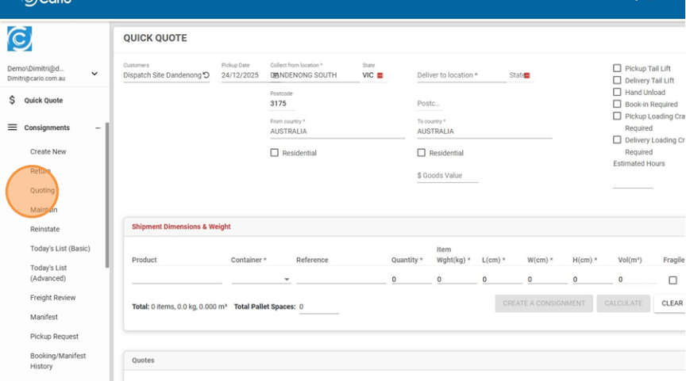This screenshot has width=686, height=381.
Task: Click the CALCULATE button
Action: pyautogui.click(x=623, y=303)
